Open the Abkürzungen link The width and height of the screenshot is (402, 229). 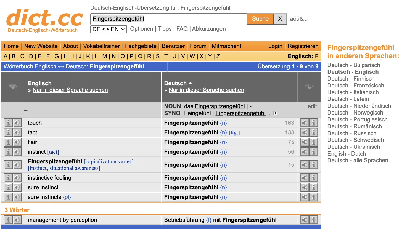pyautogui.click(x=209, y=29)
